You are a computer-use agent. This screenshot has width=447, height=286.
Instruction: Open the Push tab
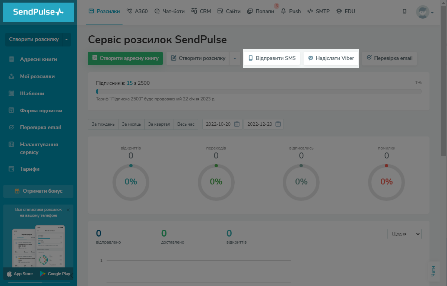pyautogui.click(x=291, y=11)
